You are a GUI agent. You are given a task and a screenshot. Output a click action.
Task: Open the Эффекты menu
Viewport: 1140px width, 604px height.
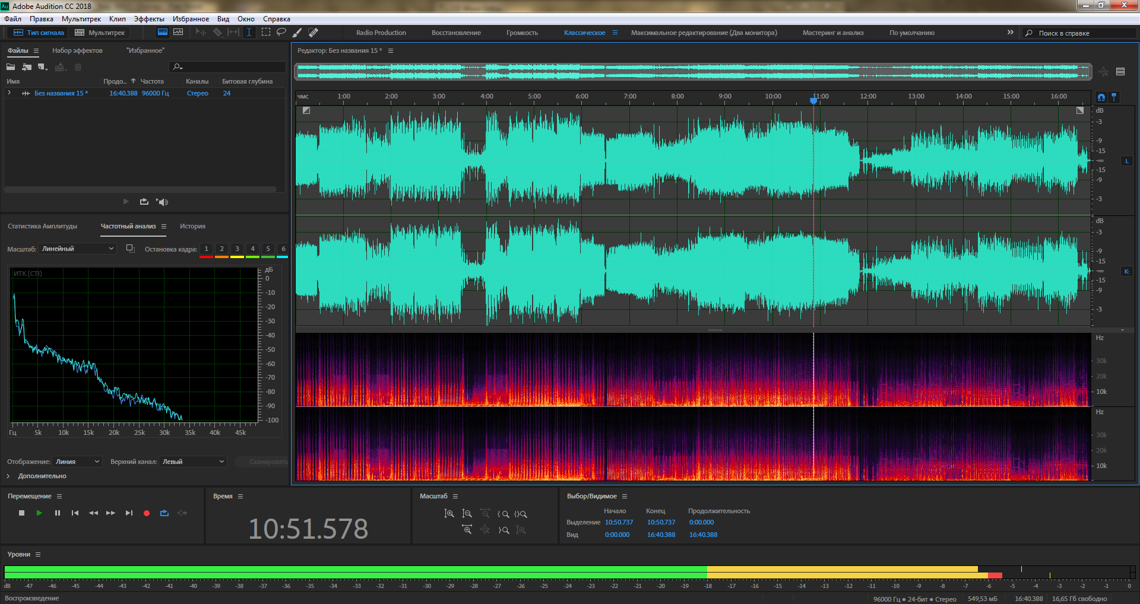pyautogui.click(x=149, y=19)
